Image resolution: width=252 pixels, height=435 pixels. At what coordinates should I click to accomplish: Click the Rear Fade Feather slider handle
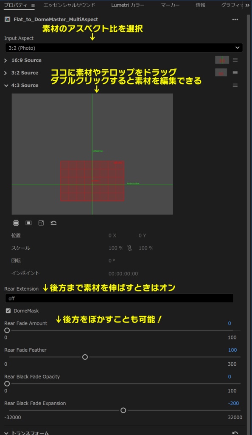pyautogui.click(x=85, y=357)
